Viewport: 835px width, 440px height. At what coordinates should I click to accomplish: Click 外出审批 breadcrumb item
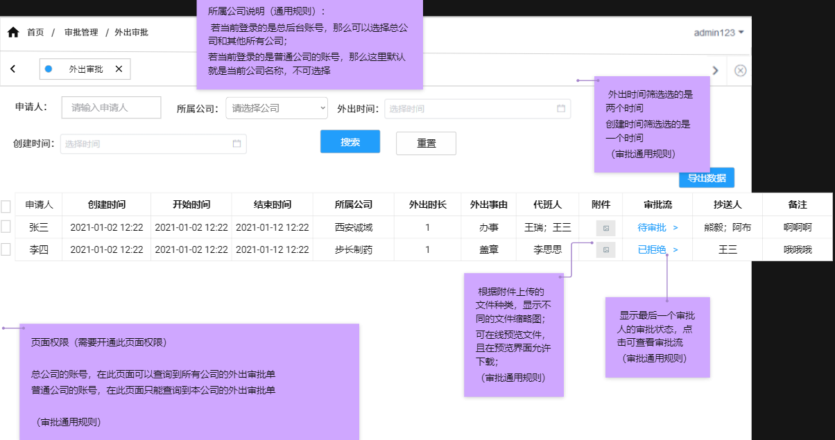(131, 33)
